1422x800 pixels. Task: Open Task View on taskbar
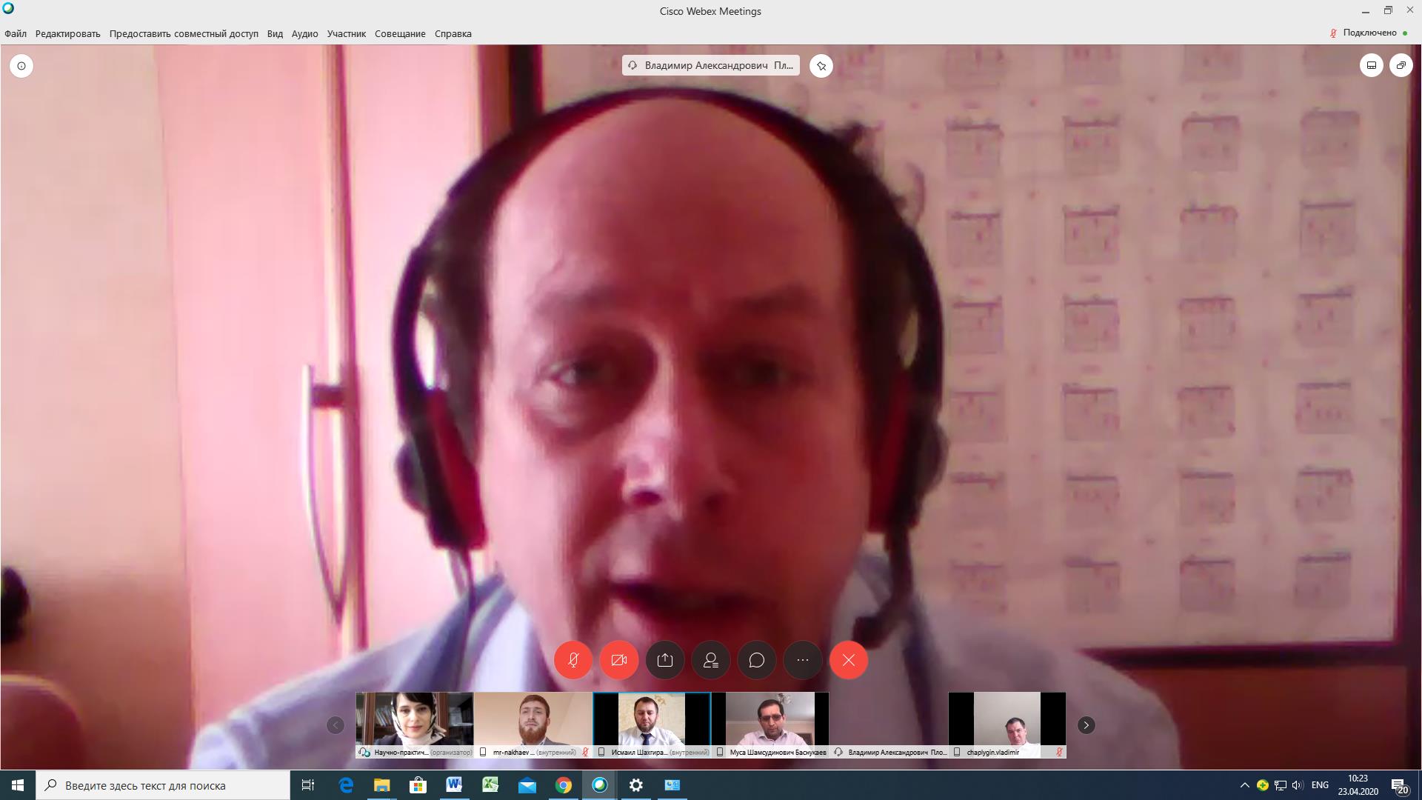[x=308, y=785]
